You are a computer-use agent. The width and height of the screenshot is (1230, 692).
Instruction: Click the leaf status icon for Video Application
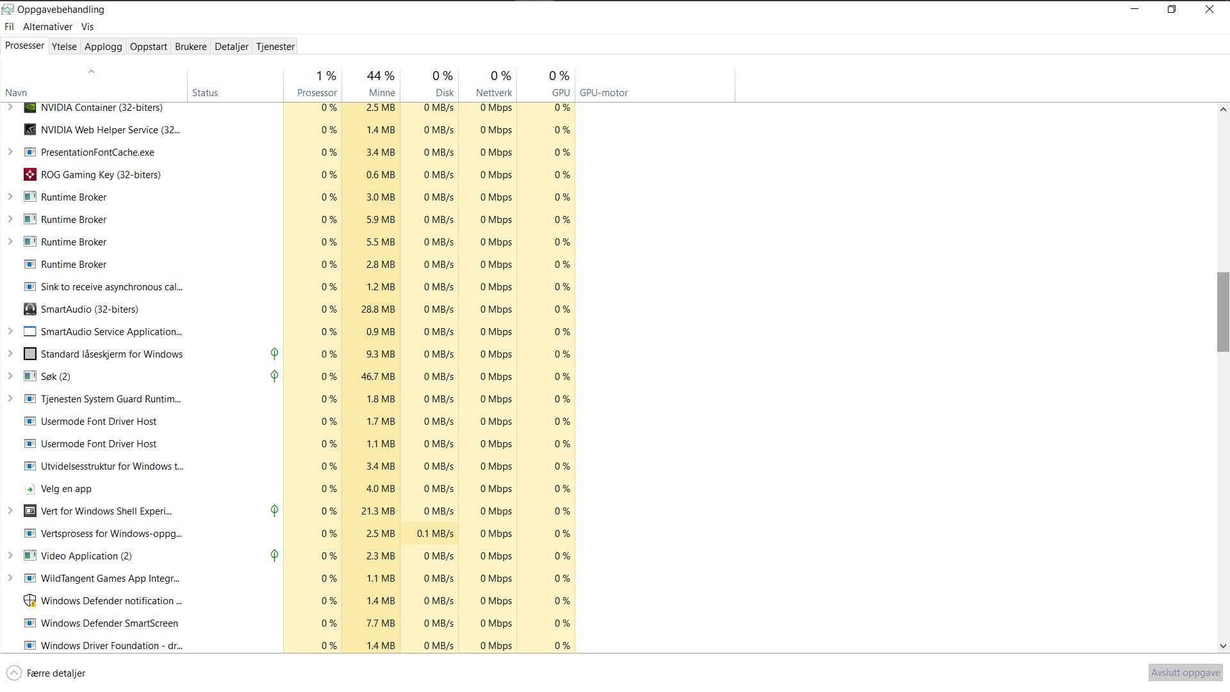[x=274, y=556]
